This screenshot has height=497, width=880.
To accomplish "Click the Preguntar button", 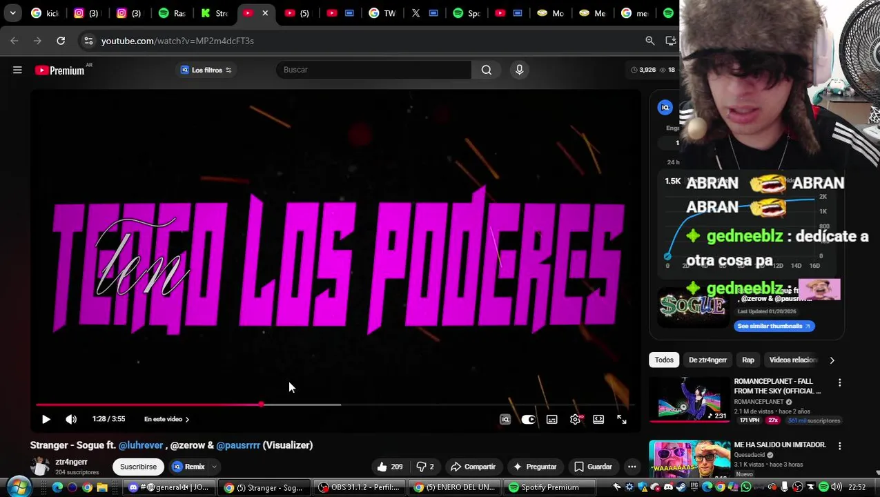I will click(535, 467).
